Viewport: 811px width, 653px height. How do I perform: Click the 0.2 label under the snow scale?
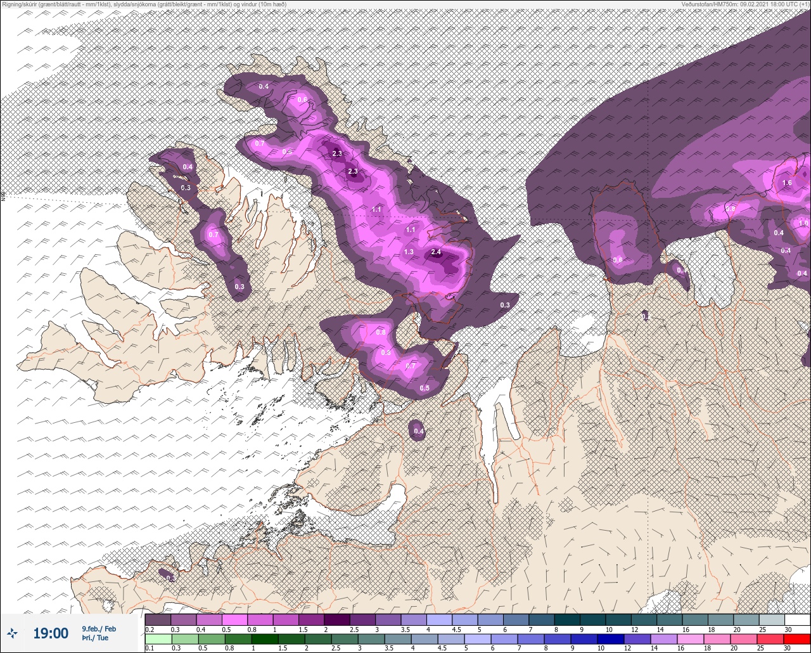[x=150, y=630]
